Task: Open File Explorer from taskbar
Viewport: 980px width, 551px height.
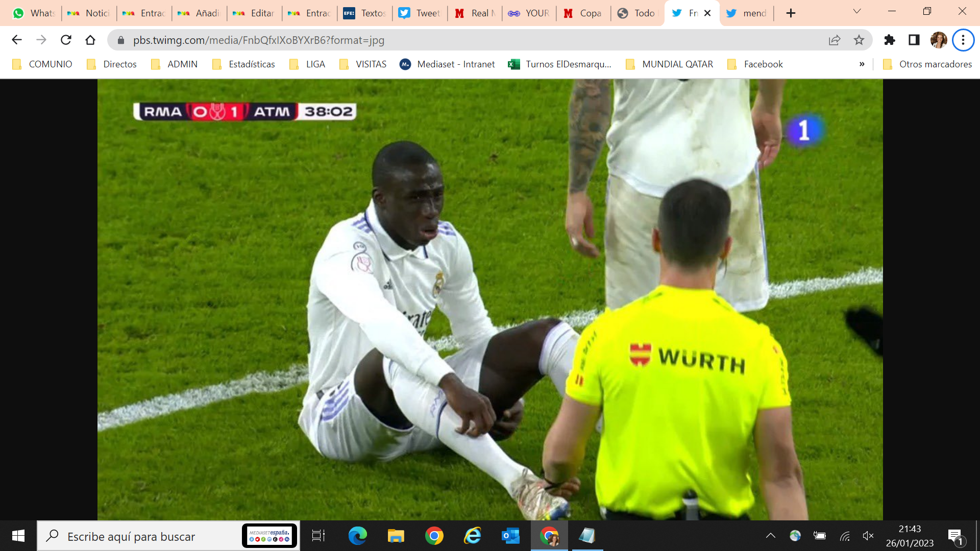Action: point(396,536)
